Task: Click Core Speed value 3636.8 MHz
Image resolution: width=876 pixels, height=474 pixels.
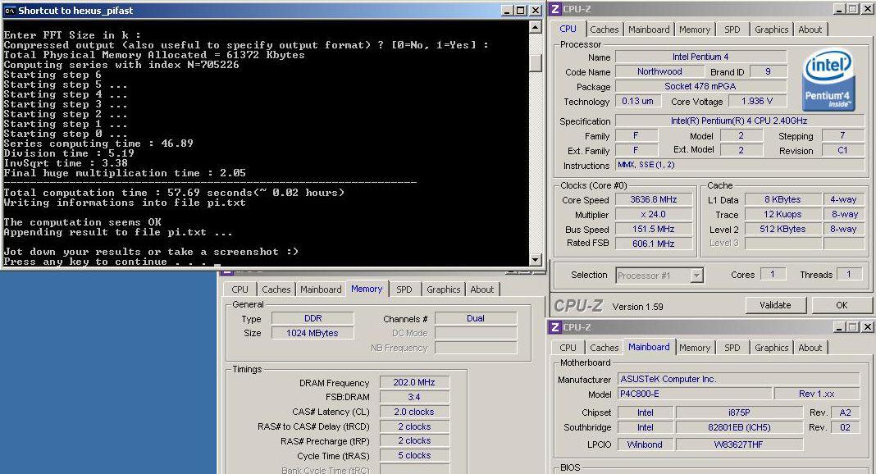Action: (x=653, y=199)
